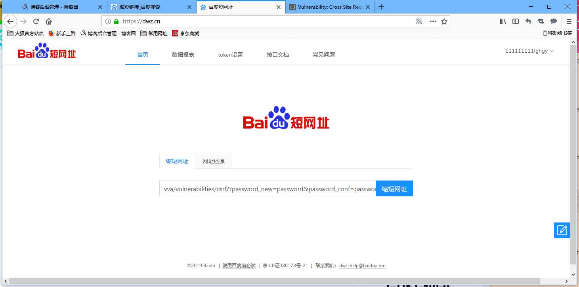The width and height of the screenshot is (579, 287).
Task: Click the 京ICP证030173号-21 footer text
Action: coord(285,266)
